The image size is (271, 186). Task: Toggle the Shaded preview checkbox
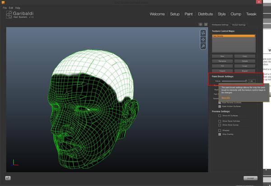coord(220,130)
